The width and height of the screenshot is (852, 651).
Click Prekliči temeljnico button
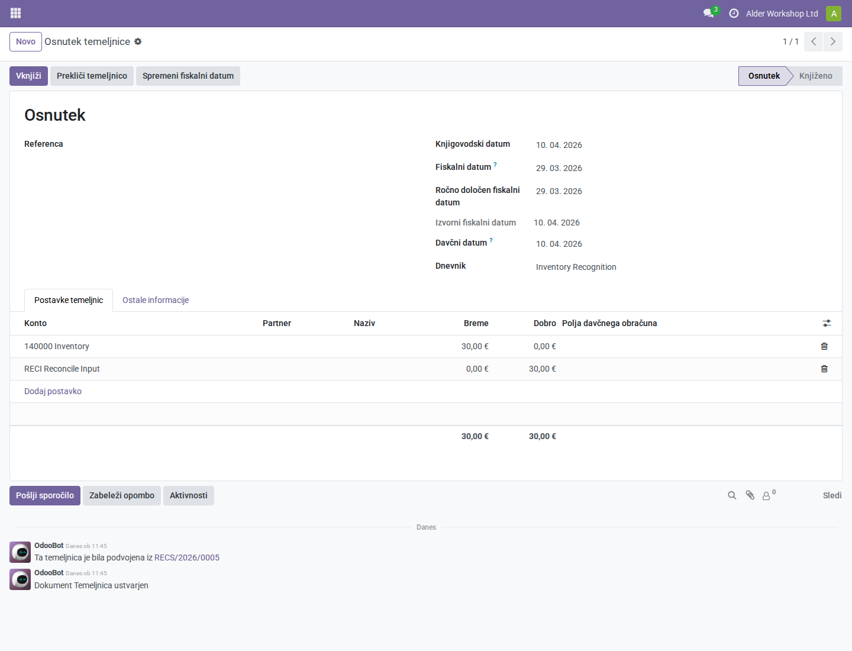click(92, 76)
